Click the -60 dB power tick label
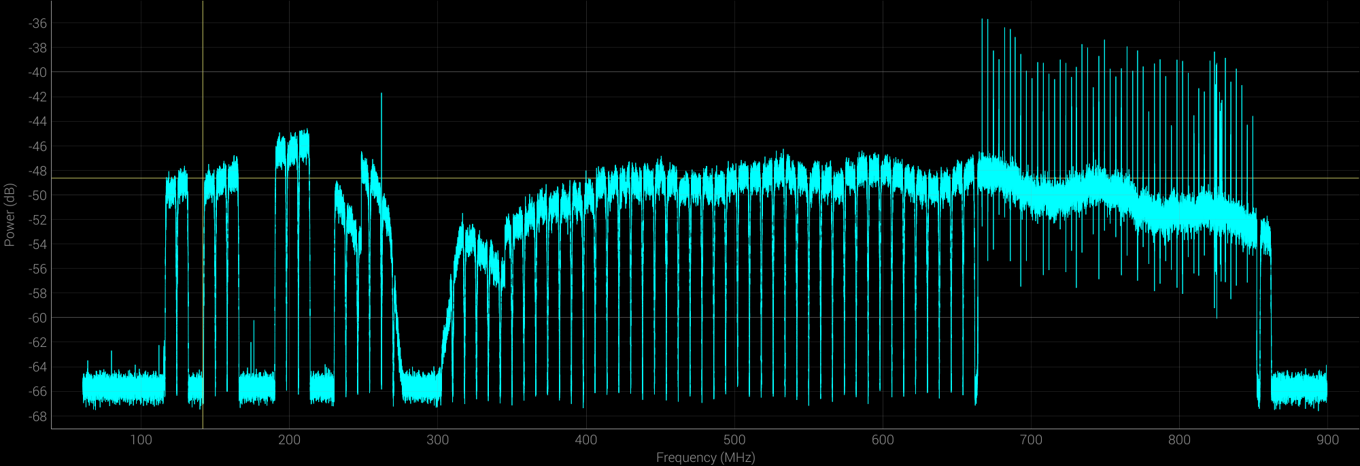 tap(37, 318)
